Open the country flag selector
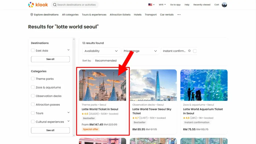256x144 pixels. (151, 5)
